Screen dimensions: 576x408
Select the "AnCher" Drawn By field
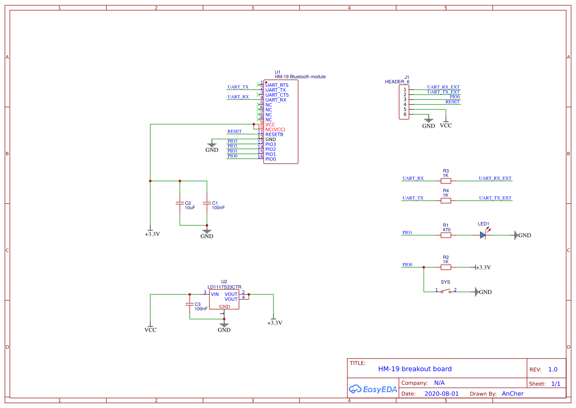coord(512,394)
